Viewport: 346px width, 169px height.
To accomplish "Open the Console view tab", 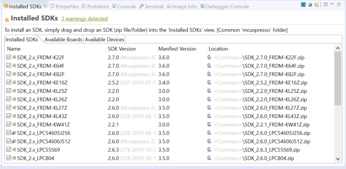I will pyautogui.click(x=124, y=7).
